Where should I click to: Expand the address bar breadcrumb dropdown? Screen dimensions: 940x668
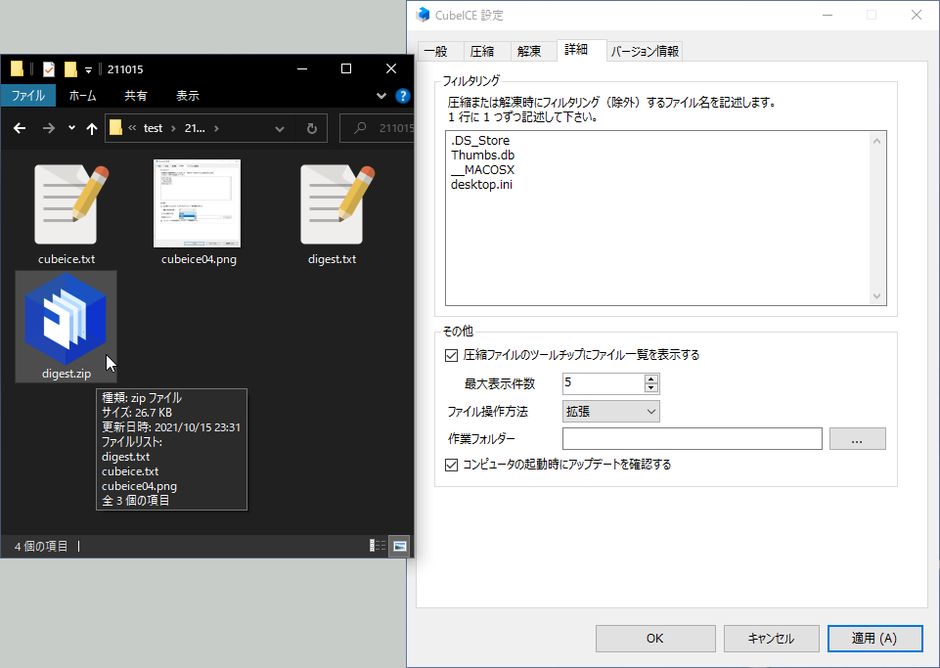tap(279, 128)
